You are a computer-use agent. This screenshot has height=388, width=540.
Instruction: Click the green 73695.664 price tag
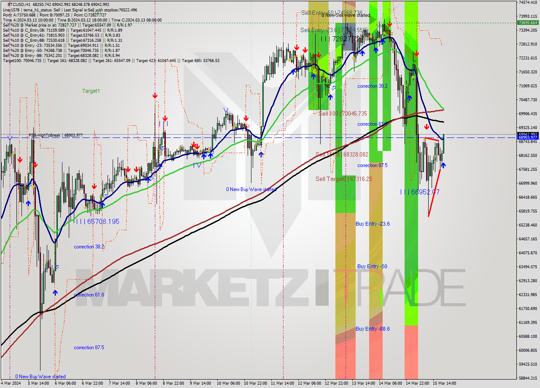coord(528,22)
